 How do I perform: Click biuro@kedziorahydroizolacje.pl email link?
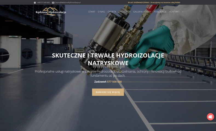68,2
